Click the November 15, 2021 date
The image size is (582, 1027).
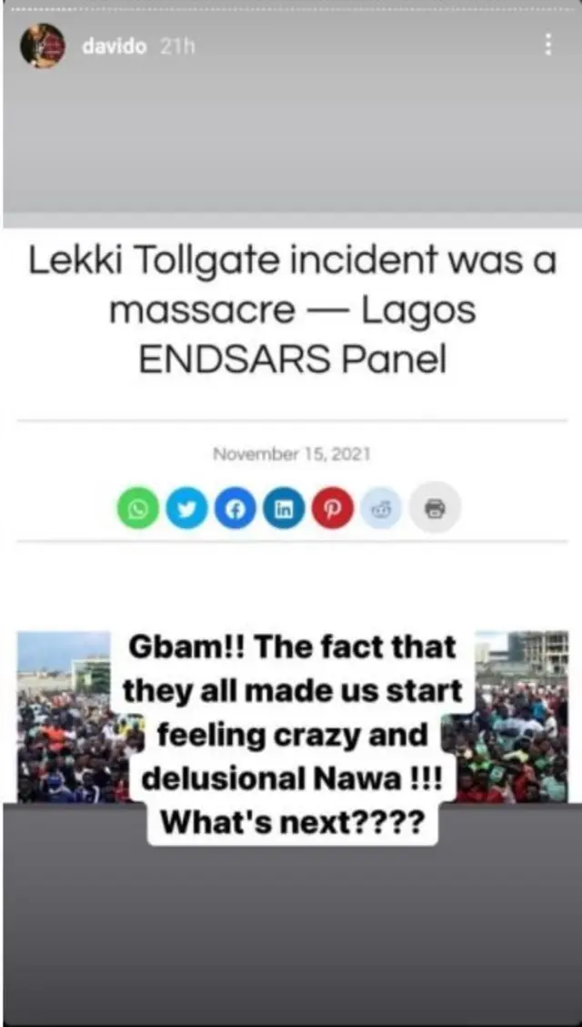[292, 454]
